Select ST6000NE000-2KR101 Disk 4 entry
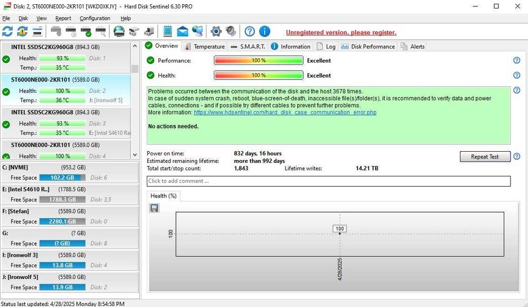The width and height of the screenshot is (528, 307). point(66,150)
